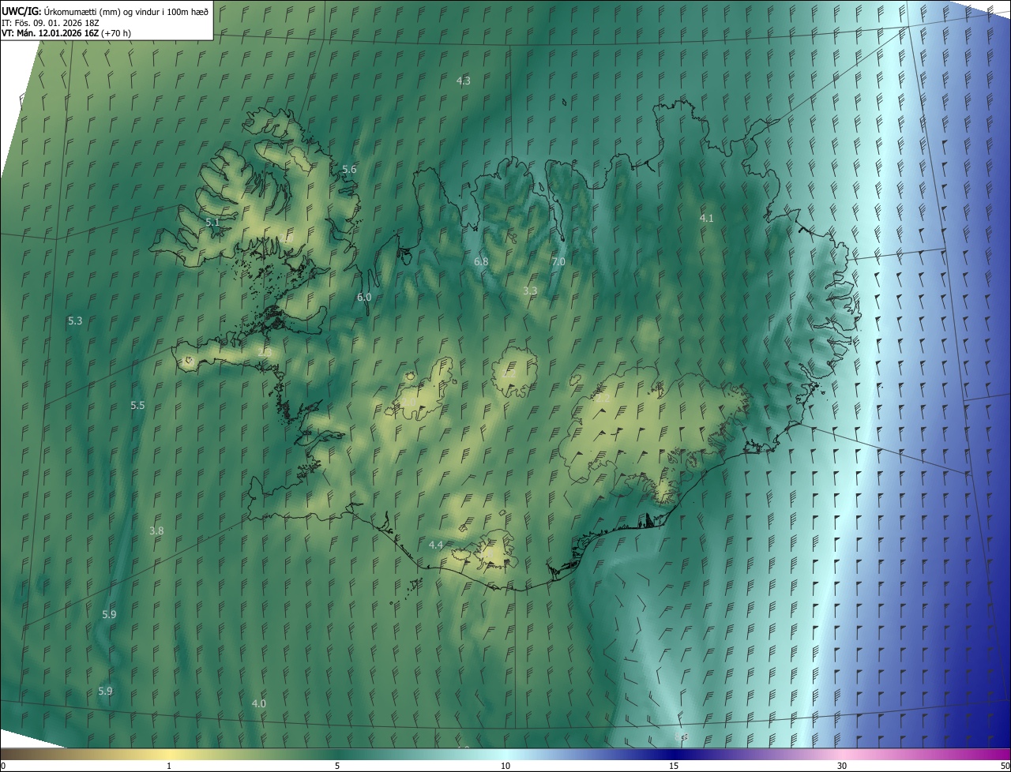Click the colorbar tick label '5'
This screenshot has width=1011, height=772.
[x=337, y=766]
